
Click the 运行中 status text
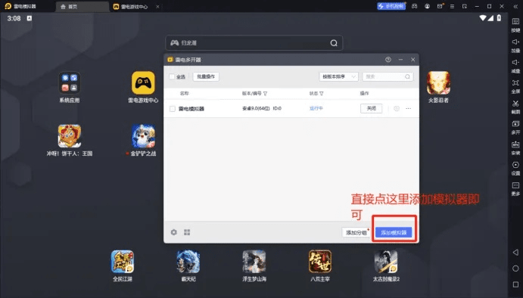(x=316, y=108)
